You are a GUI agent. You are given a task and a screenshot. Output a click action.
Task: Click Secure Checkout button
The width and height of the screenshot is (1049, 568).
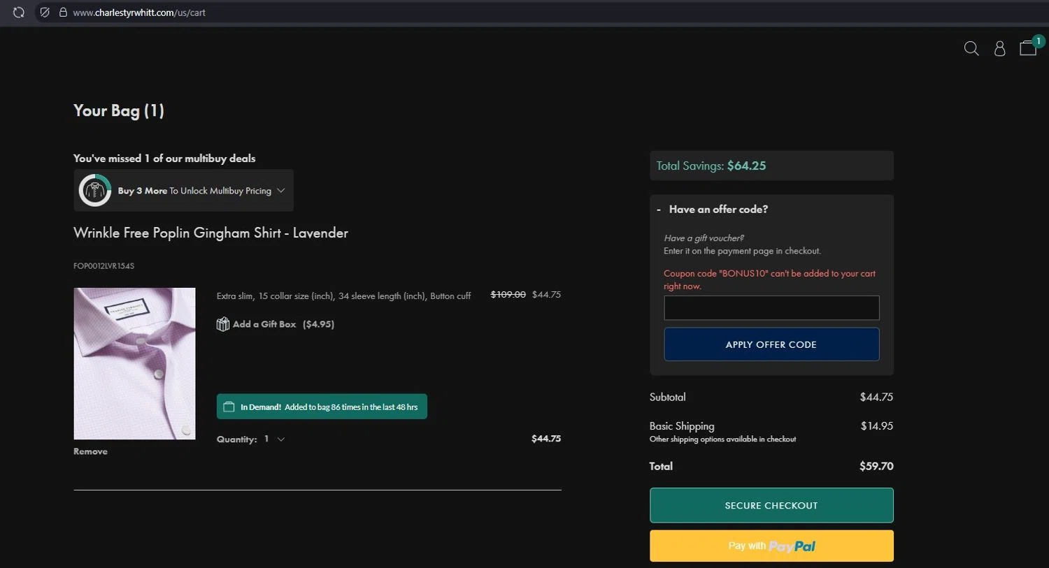click(x=771, y=505)
